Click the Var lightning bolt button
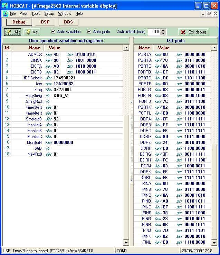The height and width of the screenshot is (255, 220). [32, 32]
